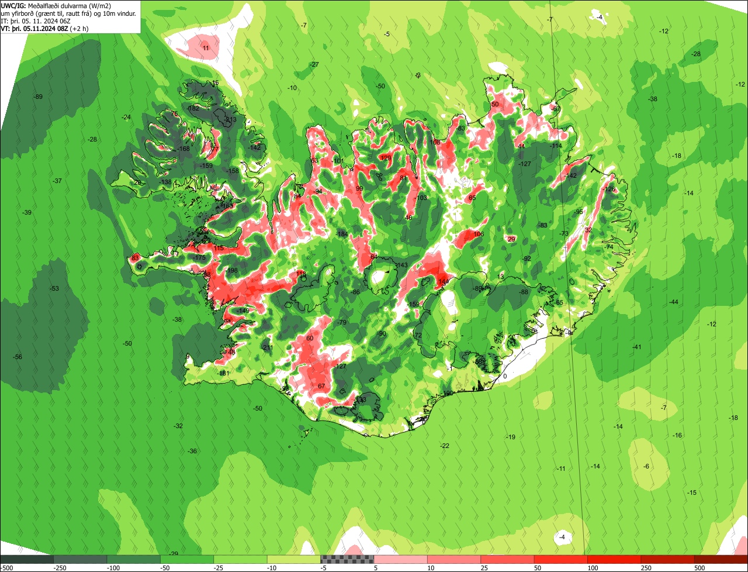Click the legend swatch between -50 and -25
The image size is (748, 572).
click(187, 559)
